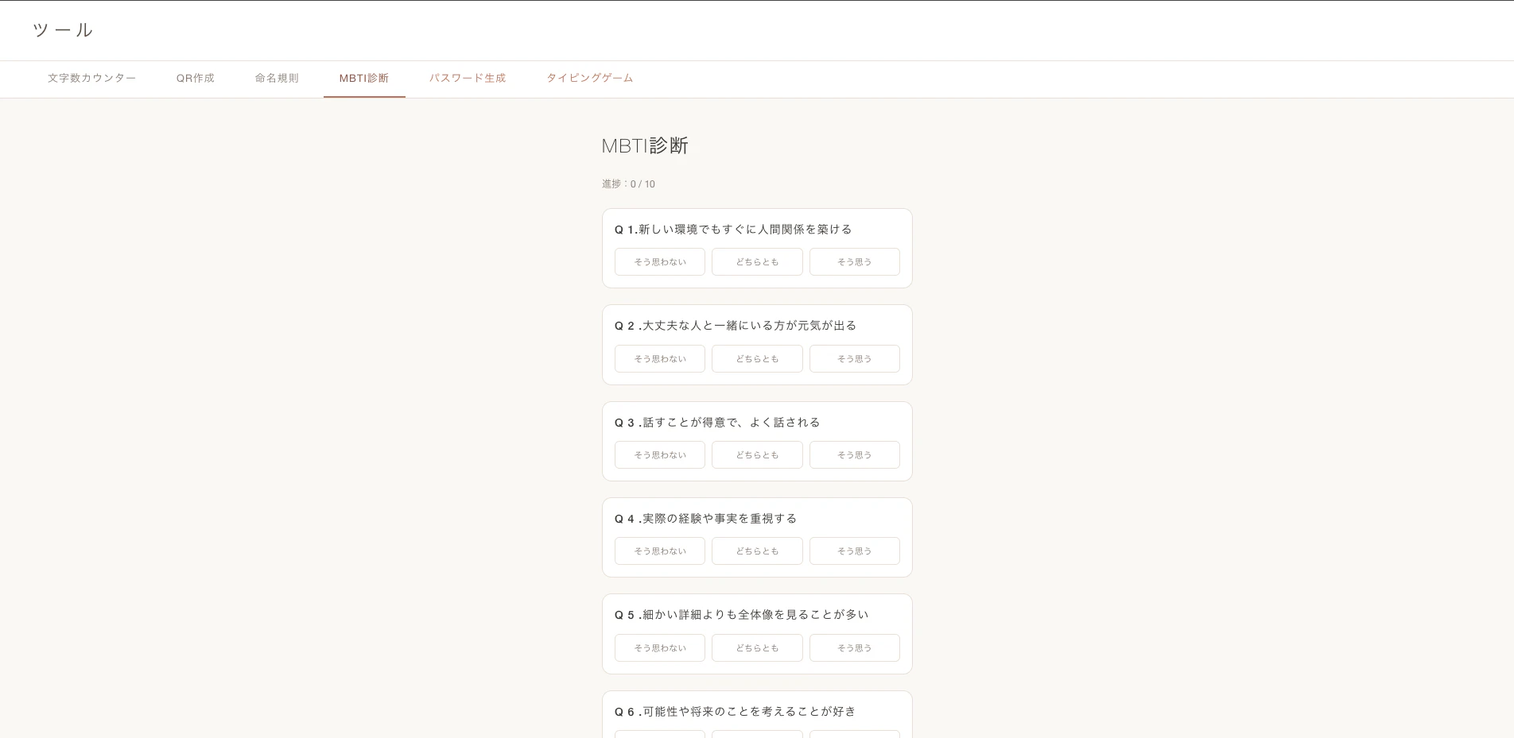Answer そう思わない for Q1
Viewport: 1514px width, 738px height.
660,262
